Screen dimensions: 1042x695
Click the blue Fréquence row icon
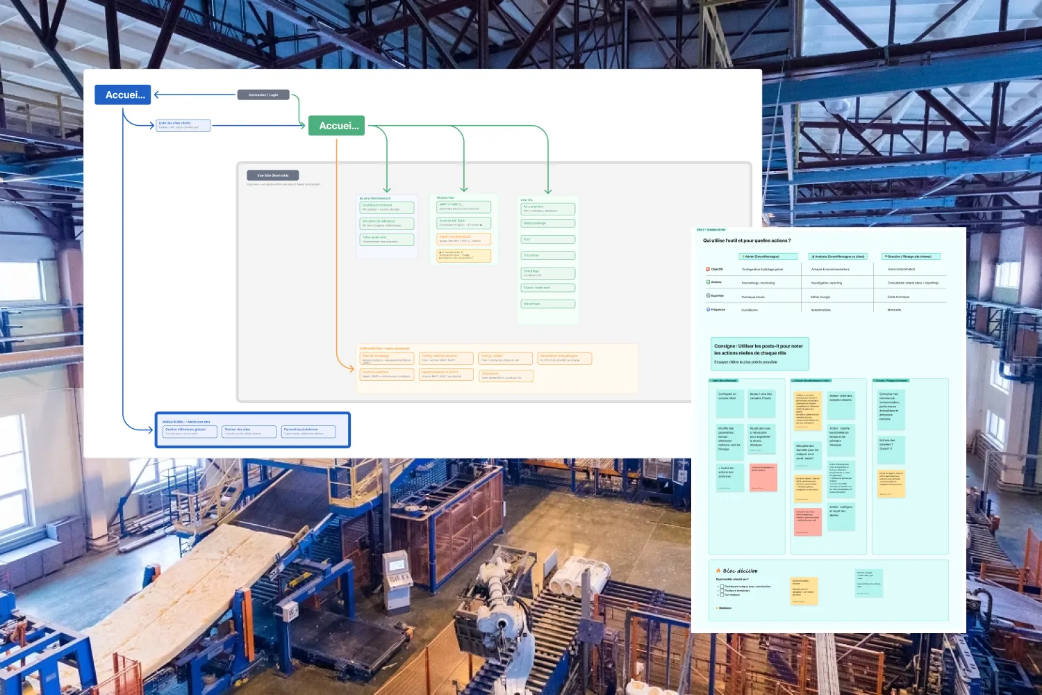pos(708,309)
